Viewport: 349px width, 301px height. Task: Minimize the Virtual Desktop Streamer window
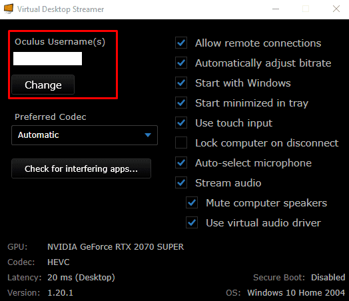tap(276, 9)
